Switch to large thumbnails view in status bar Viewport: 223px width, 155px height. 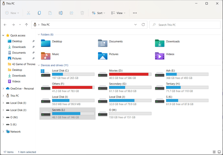[x=219, y=152]
